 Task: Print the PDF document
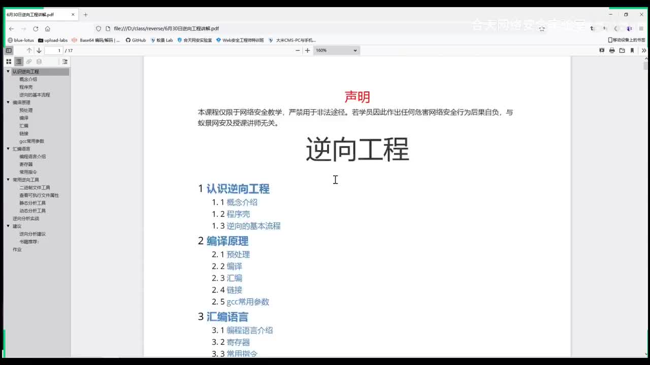tap(612, 50)
